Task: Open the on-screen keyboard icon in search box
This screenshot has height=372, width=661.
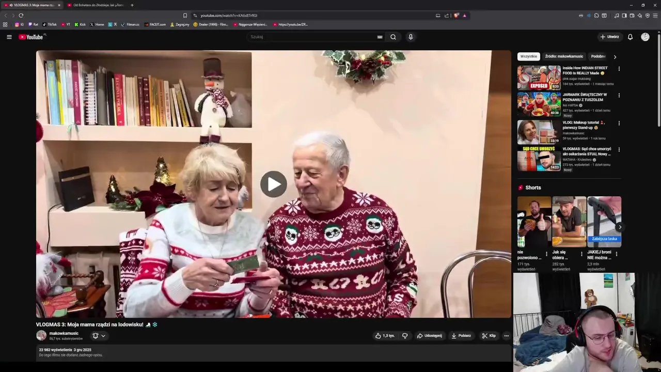Action: [x=380, y=37]
